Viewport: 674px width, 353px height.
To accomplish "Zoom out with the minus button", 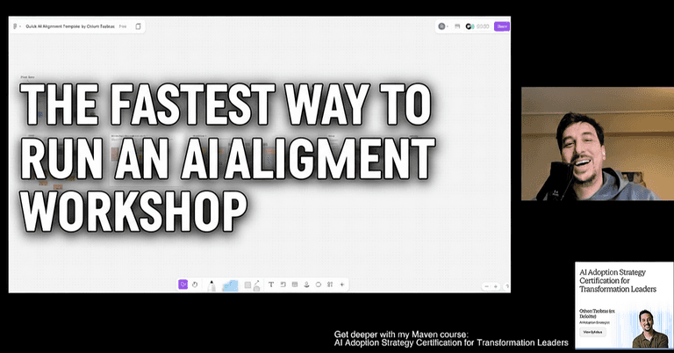I will tap(486, 286).
